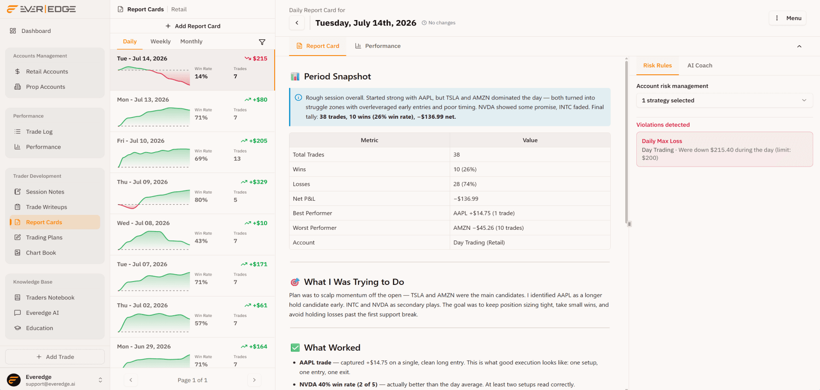This screenshot has width=820, height=390.
Task: Switch to Monthly tab
Action: [x=191, y=41]
